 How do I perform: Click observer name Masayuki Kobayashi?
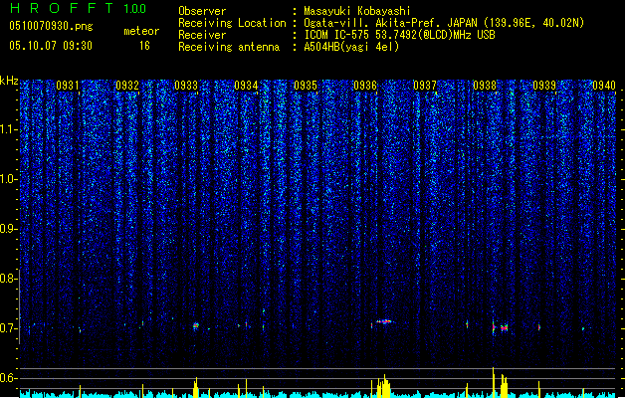[x=357, y=11]
